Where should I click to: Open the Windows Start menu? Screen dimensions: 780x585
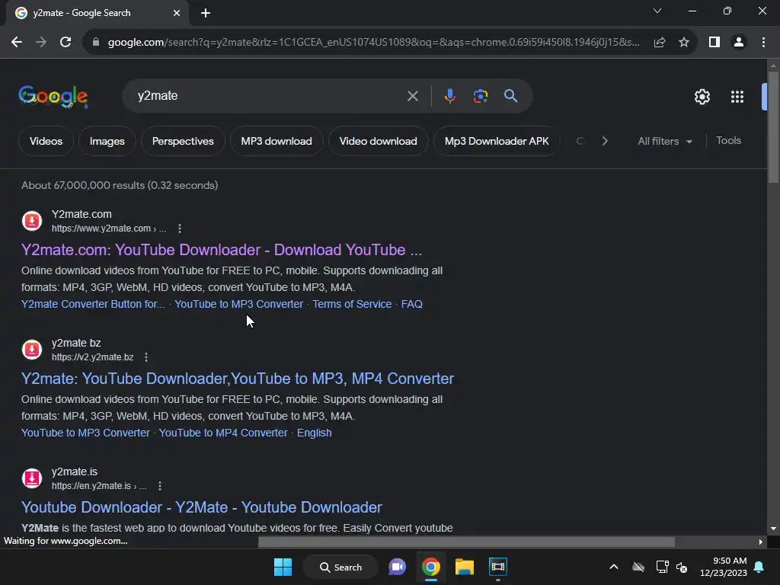coord(283,567)
